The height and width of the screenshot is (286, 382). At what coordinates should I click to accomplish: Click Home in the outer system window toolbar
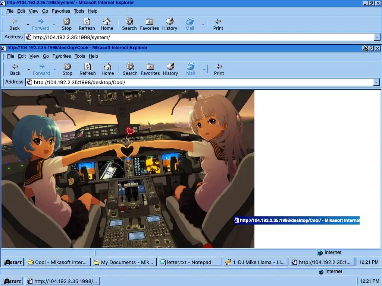(x=107, y=25)
